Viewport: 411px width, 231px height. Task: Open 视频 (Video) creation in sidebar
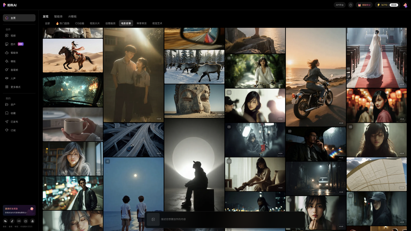click(x=13, y=36)
